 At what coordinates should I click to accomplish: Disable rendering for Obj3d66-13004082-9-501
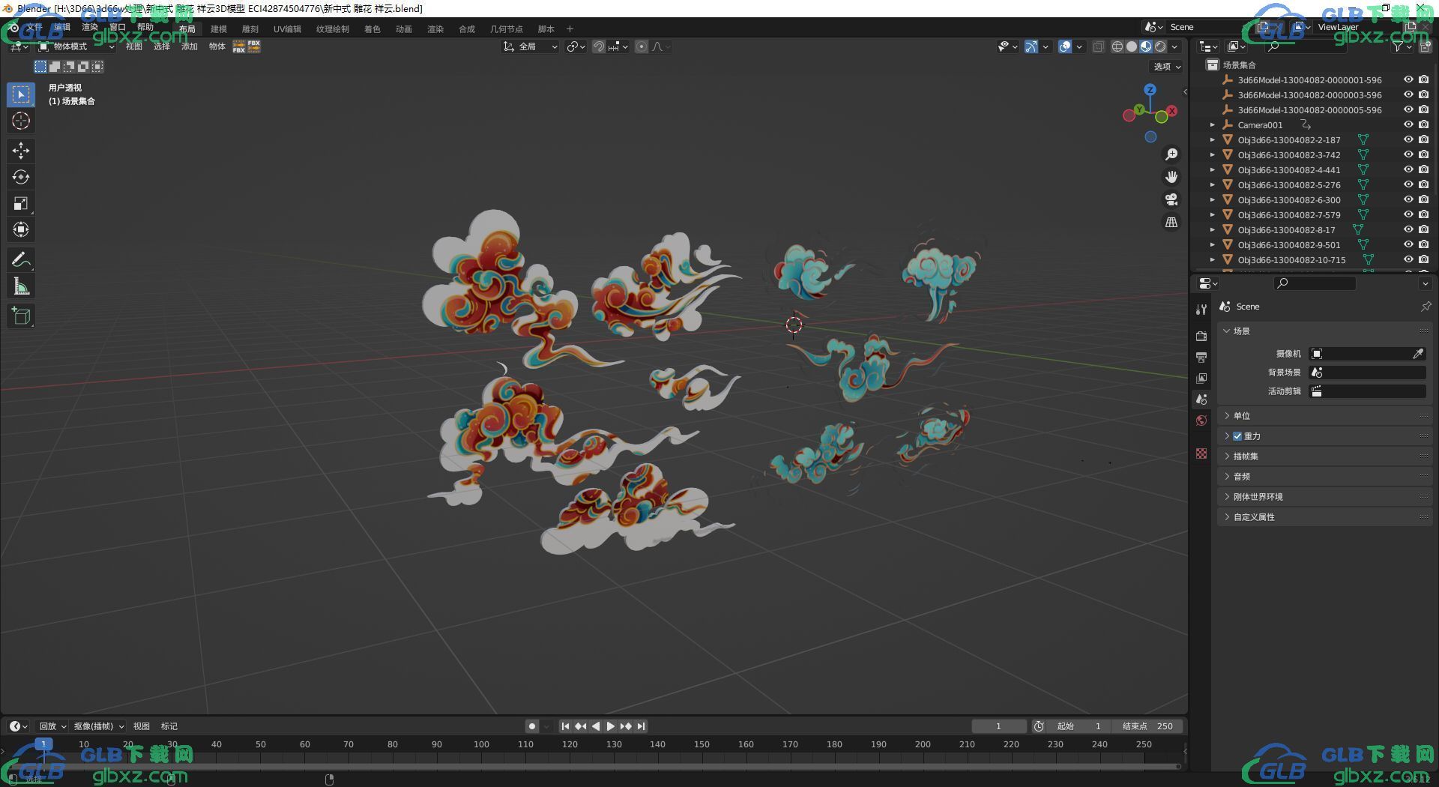pos(1424,244)
